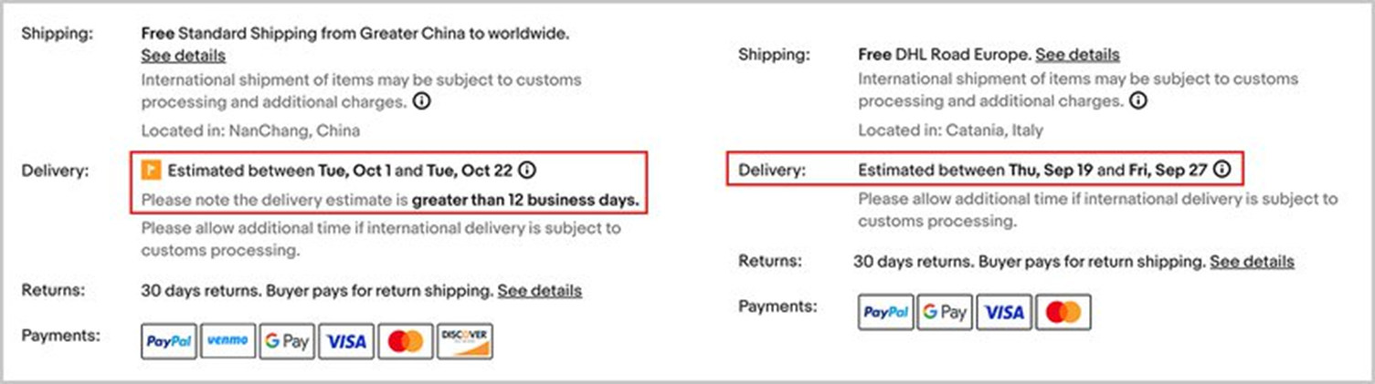Open info icon beside Oct 22 delivery estimate
This screenshot has height=384, width=1375.
click(x=527, y=170)
